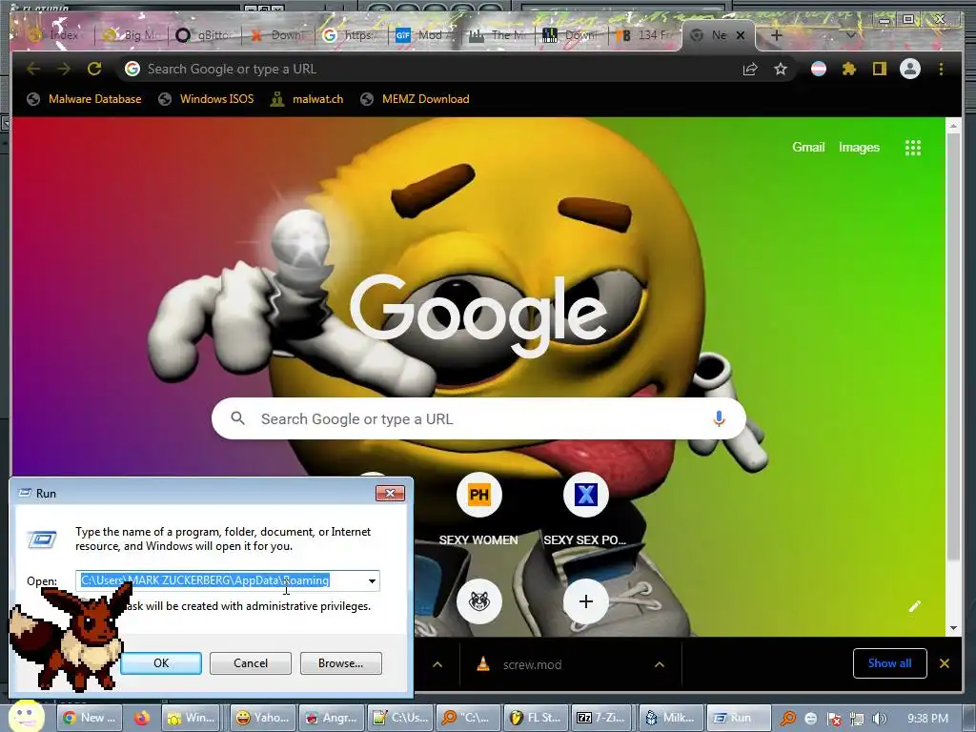Click the Action Center flag tray icon
Screen dimensions: 976x732
pos(835,719)
